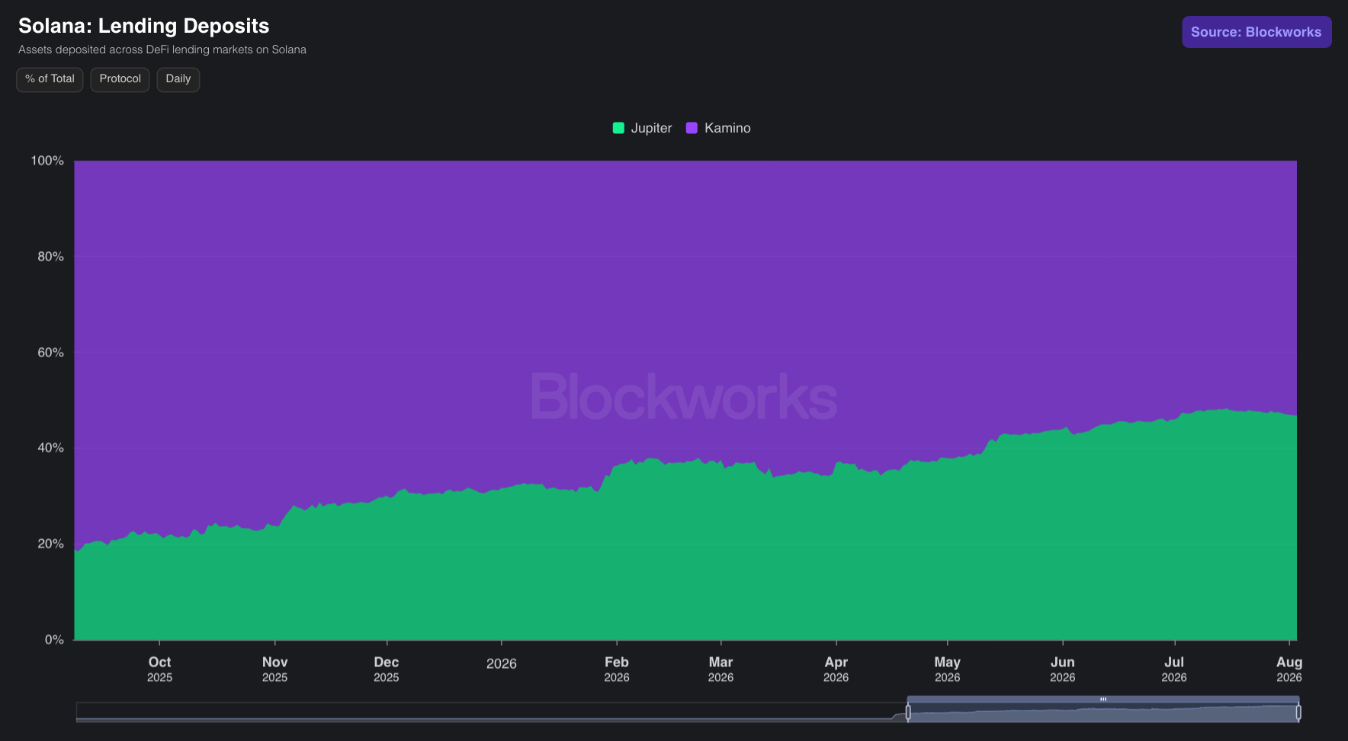The image size is (1348, 741).
Task: Open the '% of Total' display selector
Action: (x=50, y=79)
